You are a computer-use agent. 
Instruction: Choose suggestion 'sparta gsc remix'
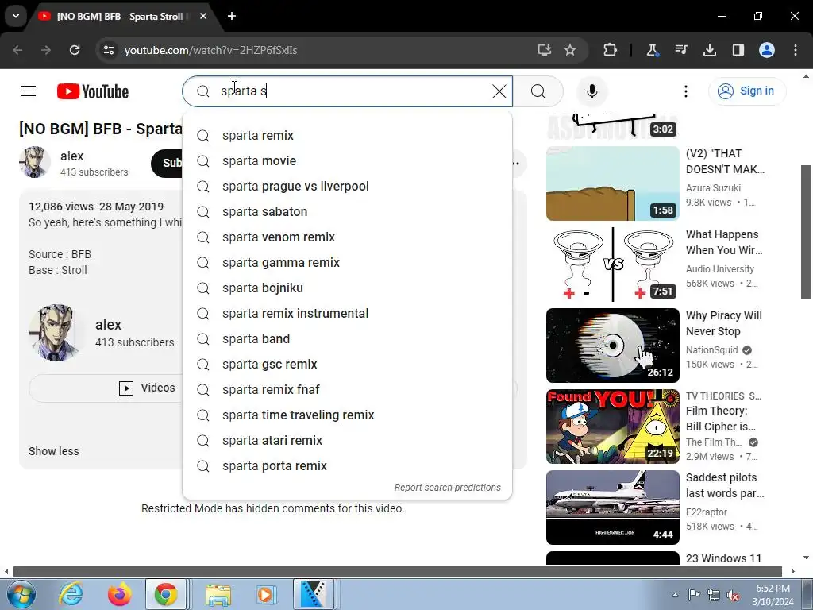(x=348, y=364)
